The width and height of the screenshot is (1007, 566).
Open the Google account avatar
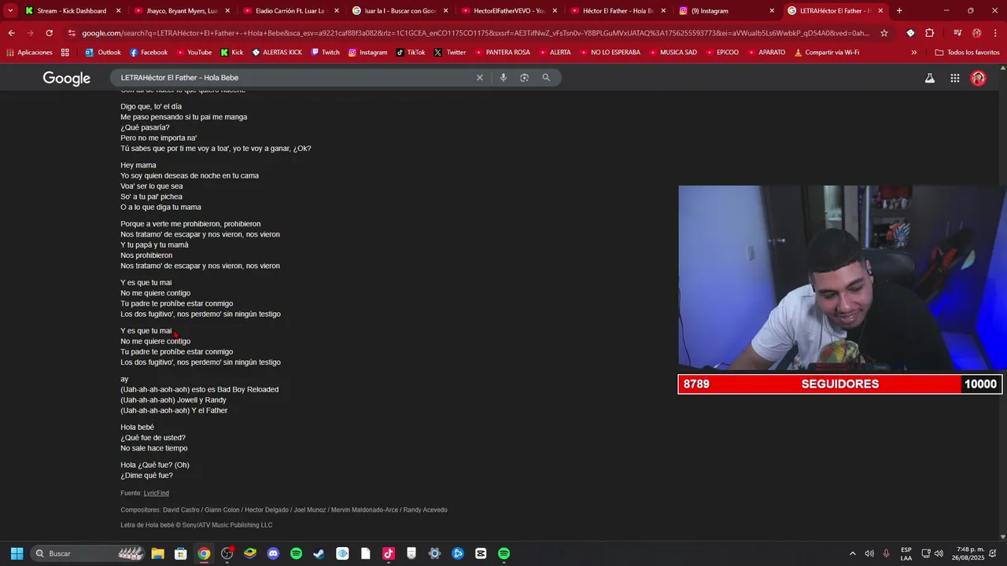979,78
